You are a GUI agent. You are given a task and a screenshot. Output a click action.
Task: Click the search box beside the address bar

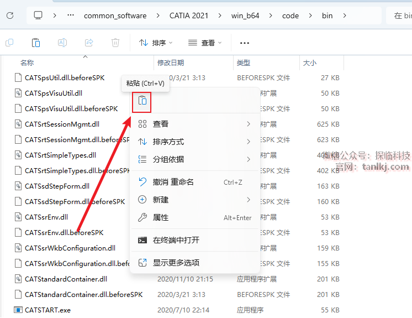399,16
